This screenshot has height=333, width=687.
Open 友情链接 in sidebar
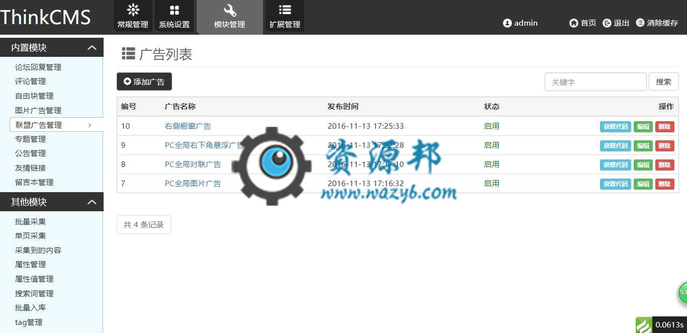[30, 168]
